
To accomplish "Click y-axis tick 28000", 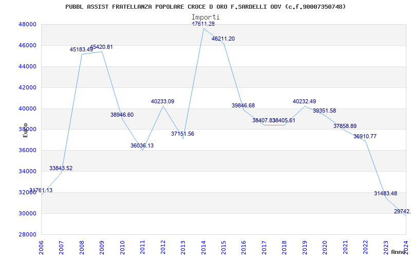I will (x=27, y=235).
